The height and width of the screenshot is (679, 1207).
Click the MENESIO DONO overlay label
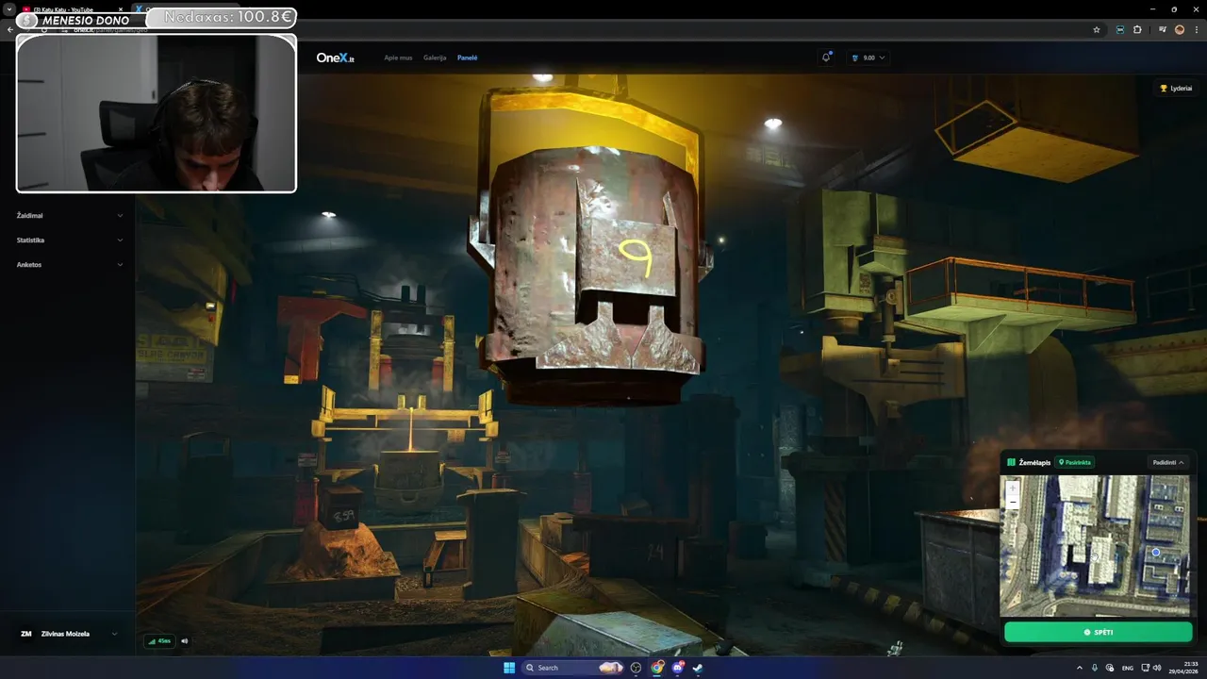(85, 20)
